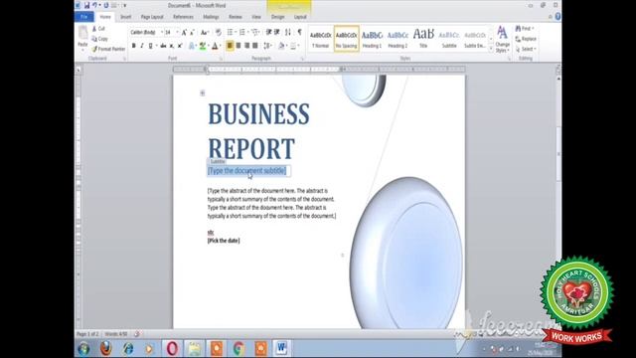The height and width of the screenshot is (358, 636).
Task: Click the Copy command
Action: point(99,39)
